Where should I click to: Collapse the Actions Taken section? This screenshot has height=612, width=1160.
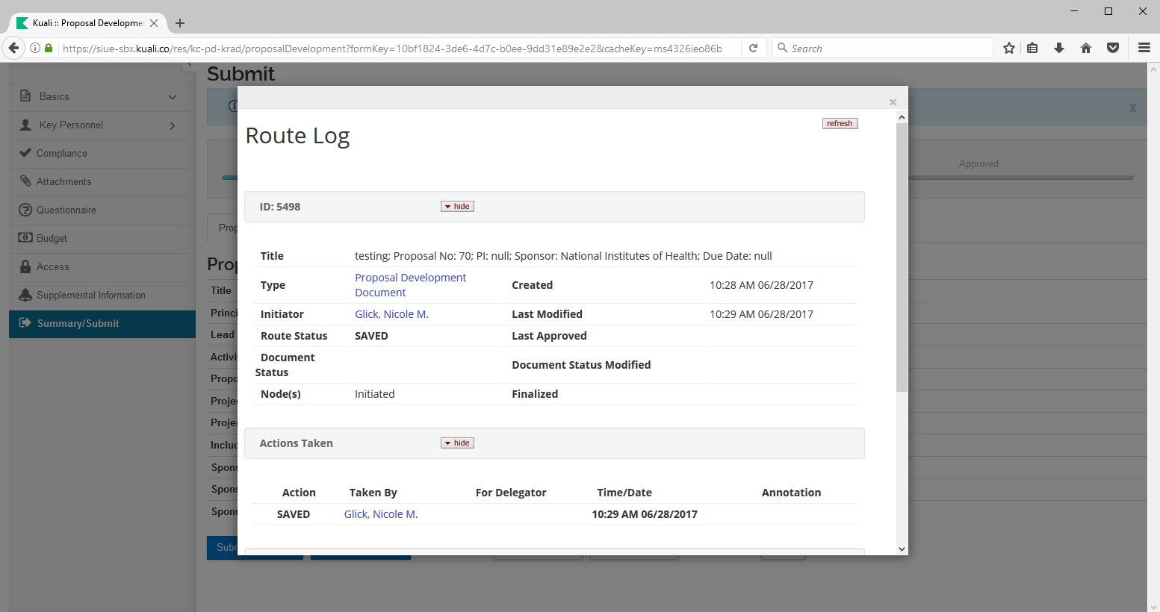click(x=457, y=443)
